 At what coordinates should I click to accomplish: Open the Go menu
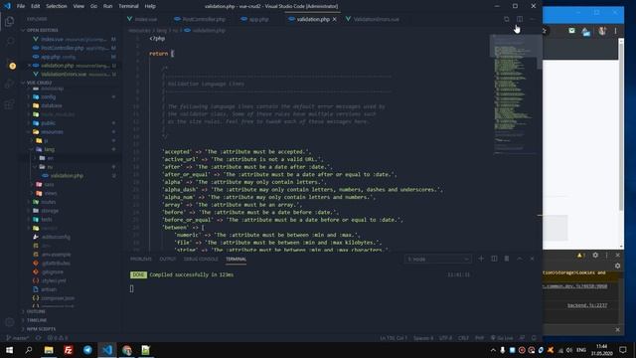tap(93, 6)
